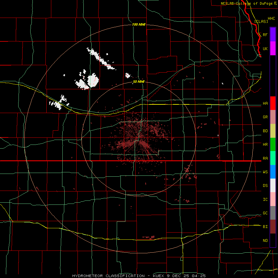The height and width of the screenshot is (278, 278).
Task: Pick the yellow BD legend swatch
Action: pos(273,131)
